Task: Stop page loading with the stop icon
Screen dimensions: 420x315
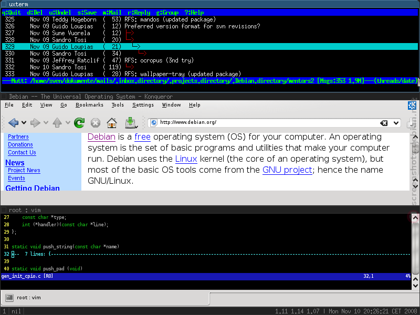Action: click(96, 123)
